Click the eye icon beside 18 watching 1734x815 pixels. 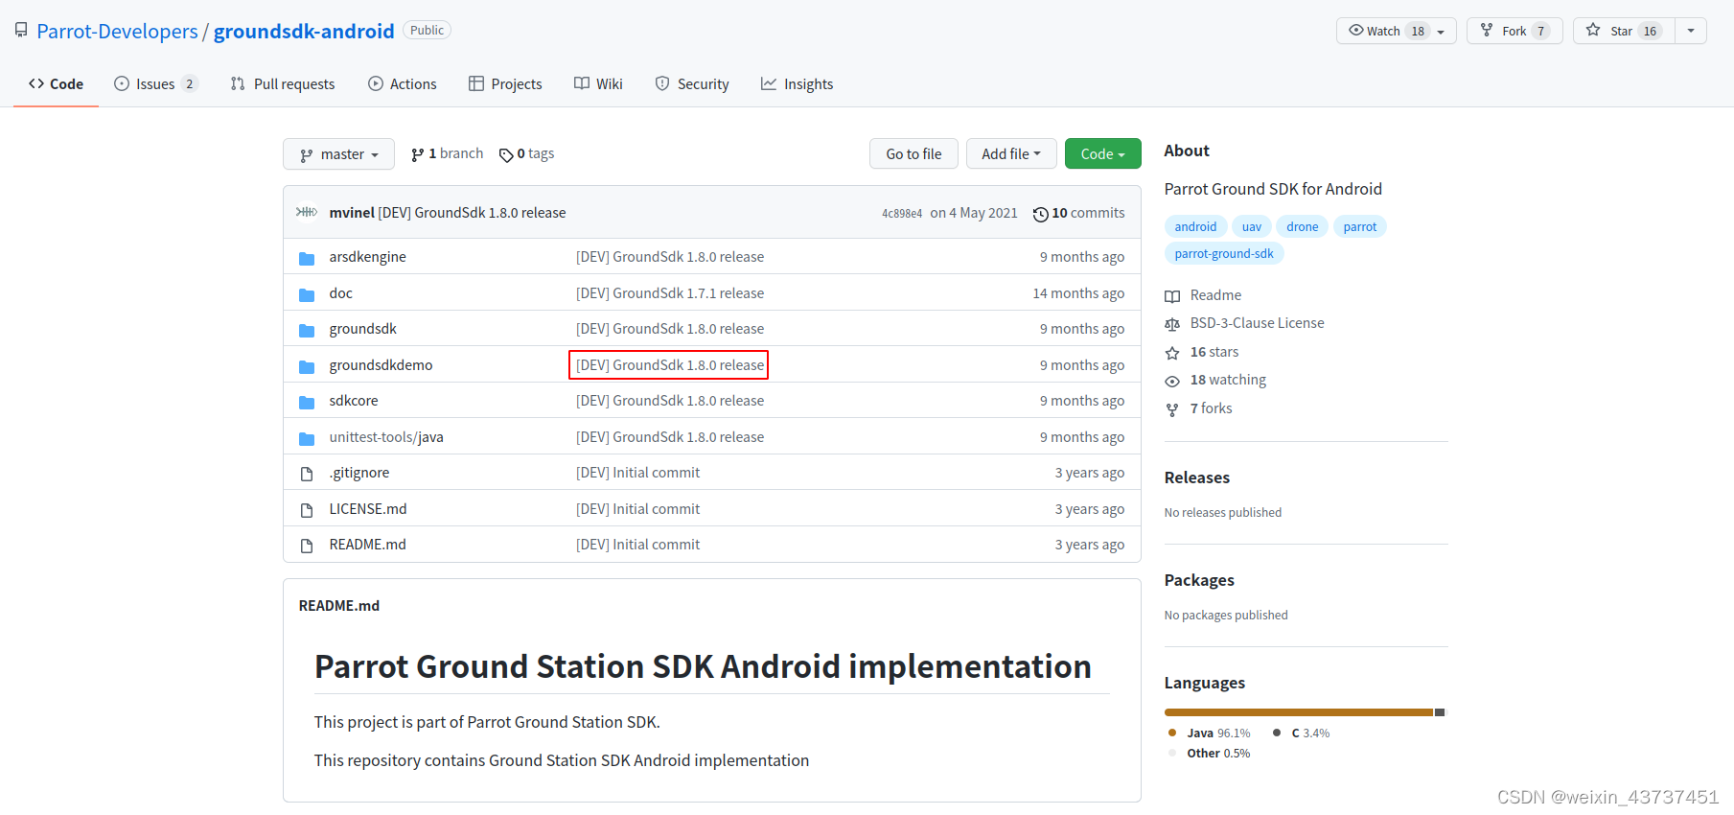tap(1172, 381)
